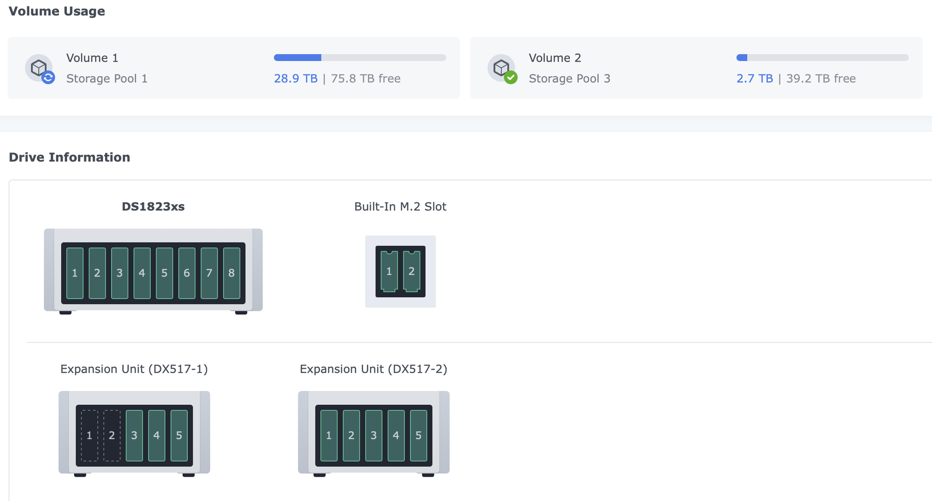
Task: Select drive bay 6 in DS1823xs
Action: pos(187,273)
